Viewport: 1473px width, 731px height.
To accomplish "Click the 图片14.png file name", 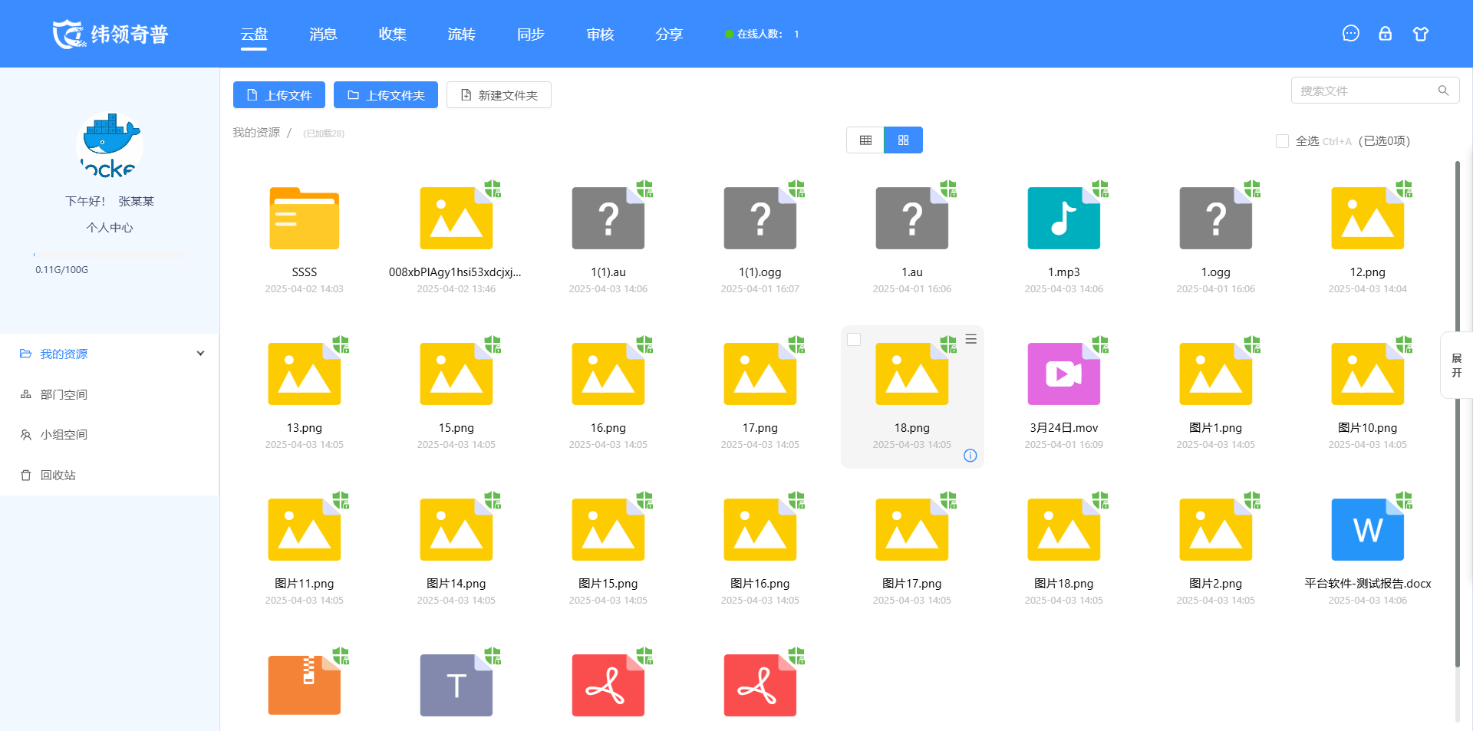I will coord(456,584).
